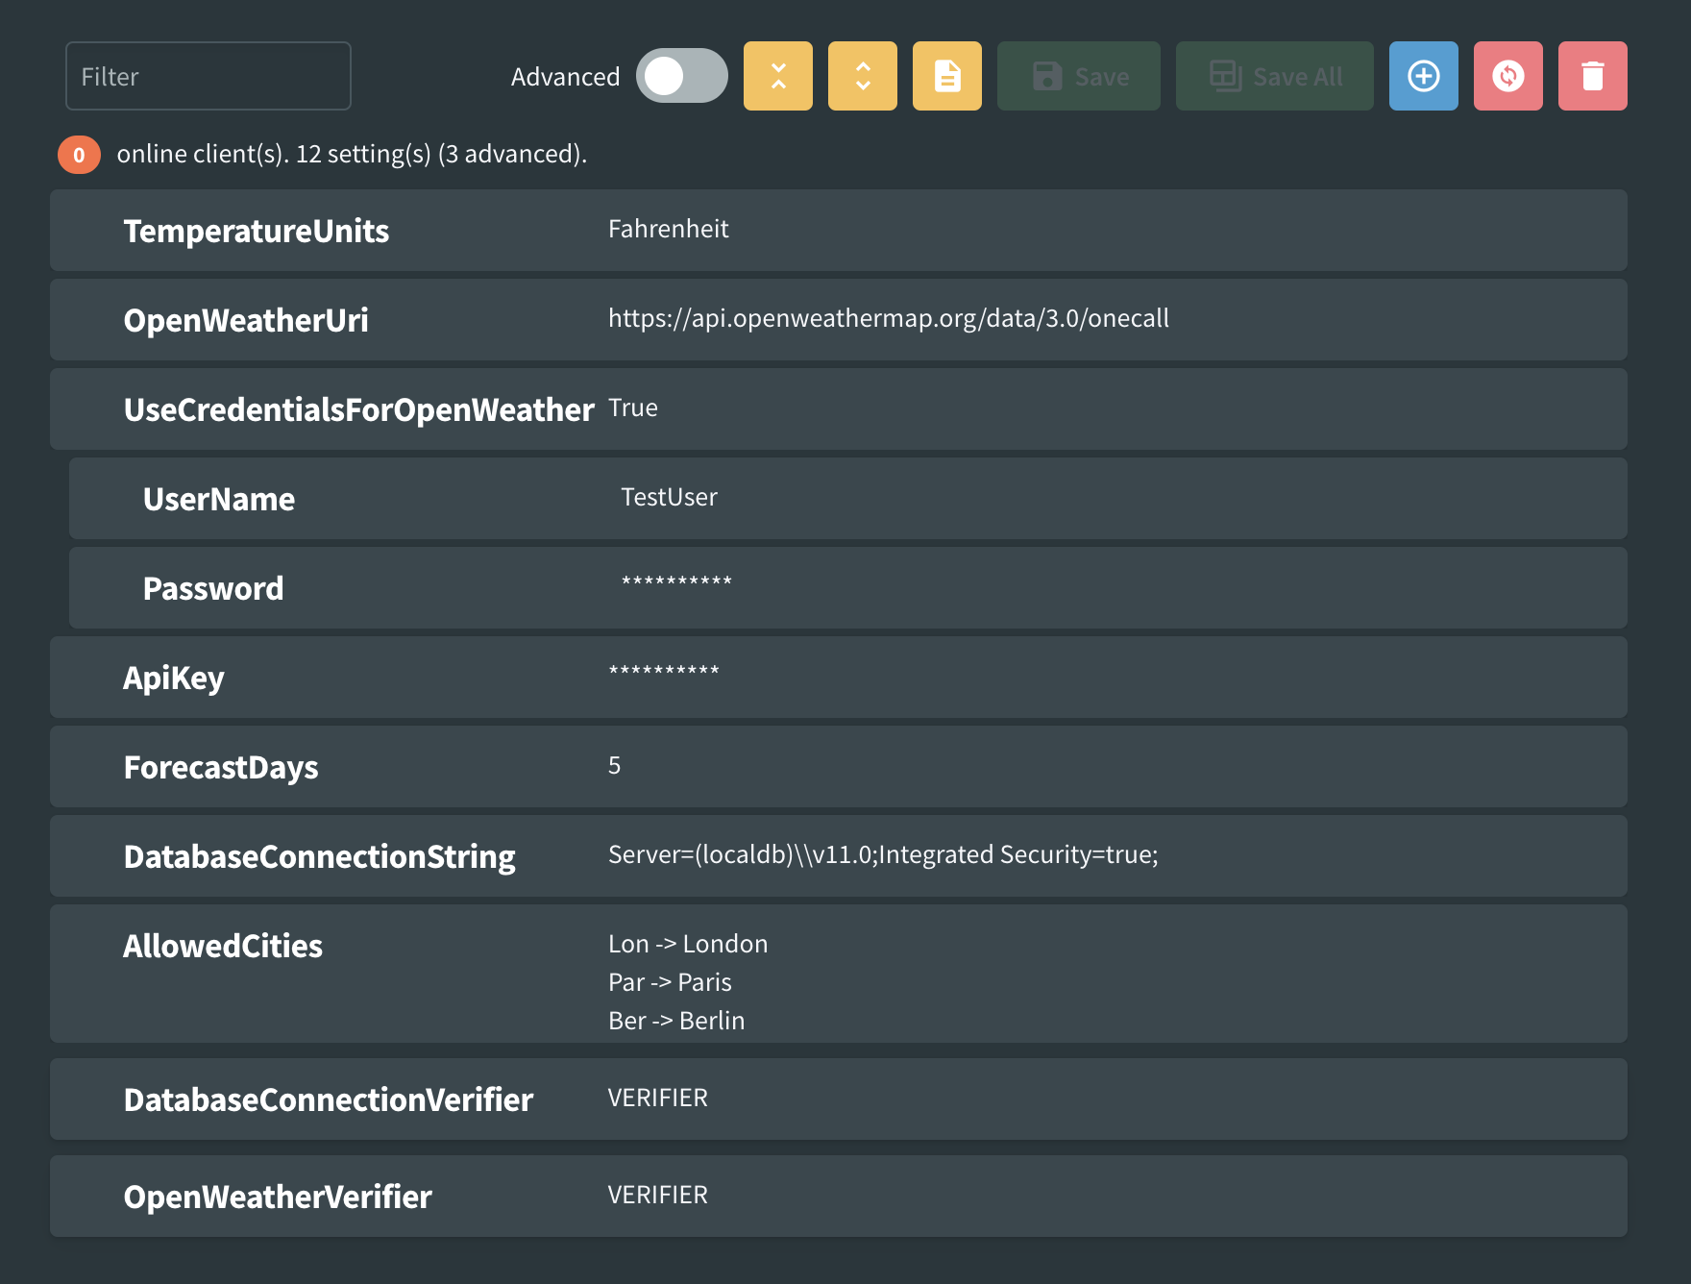
Task: Select the ForecastDays setting row
Action: click(x=839, y=767)
